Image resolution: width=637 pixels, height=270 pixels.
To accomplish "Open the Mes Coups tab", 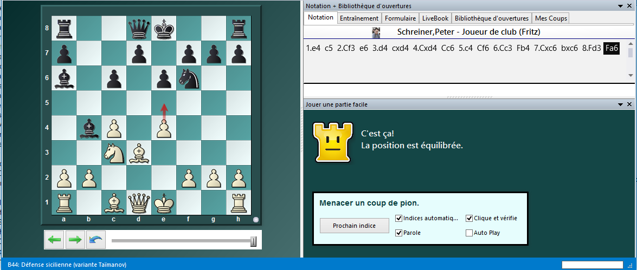I will coord(551,18).
